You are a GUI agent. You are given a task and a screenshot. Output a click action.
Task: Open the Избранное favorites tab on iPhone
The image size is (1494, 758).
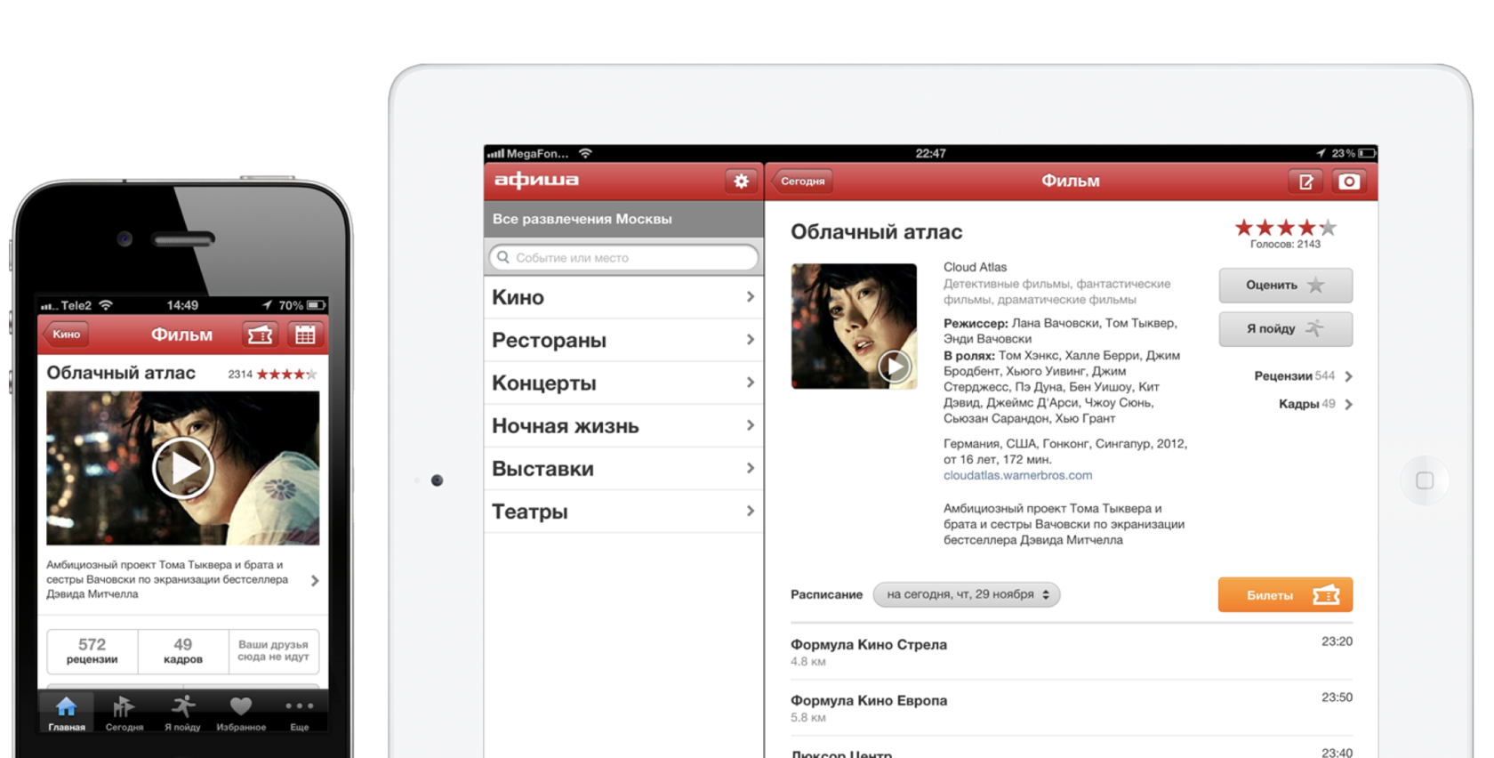coord(241,714)
